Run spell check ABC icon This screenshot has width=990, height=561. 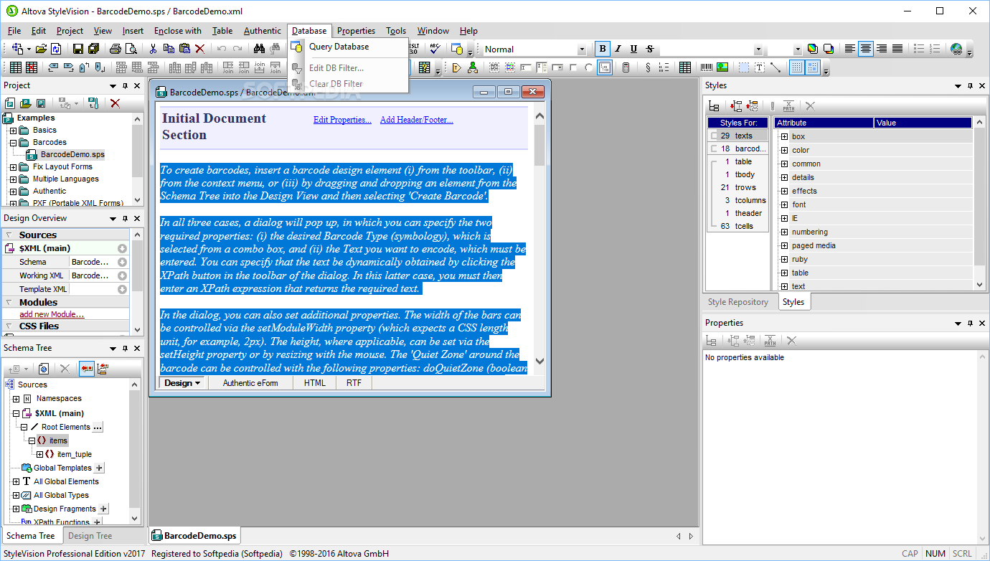click(435, 49)
